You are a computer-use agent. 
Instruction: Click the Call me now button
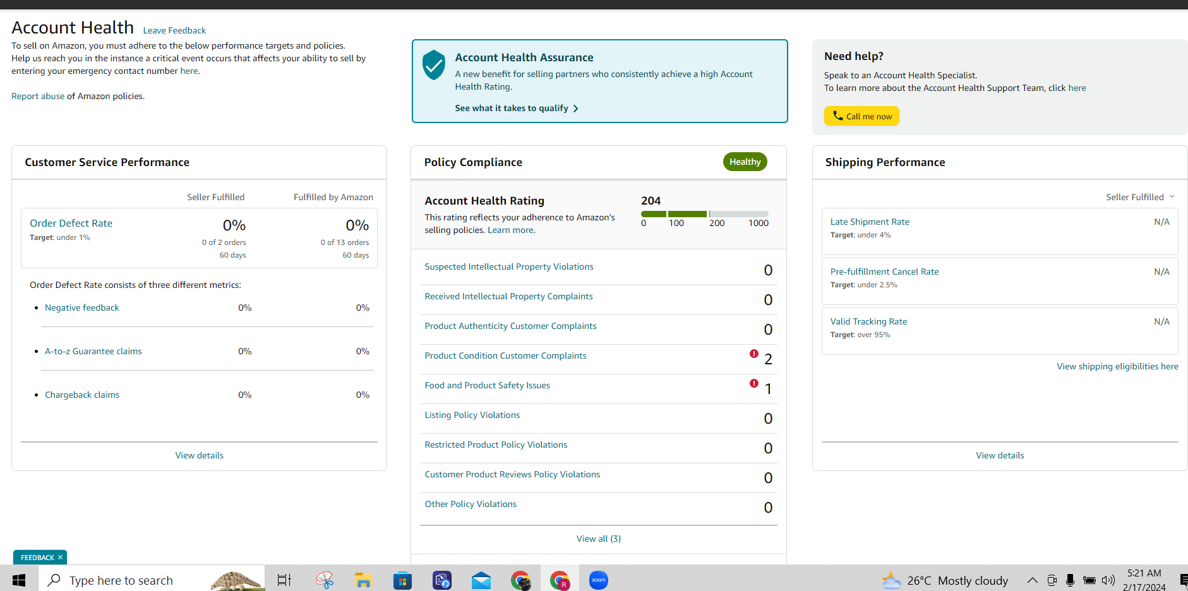tap(861, 116)
